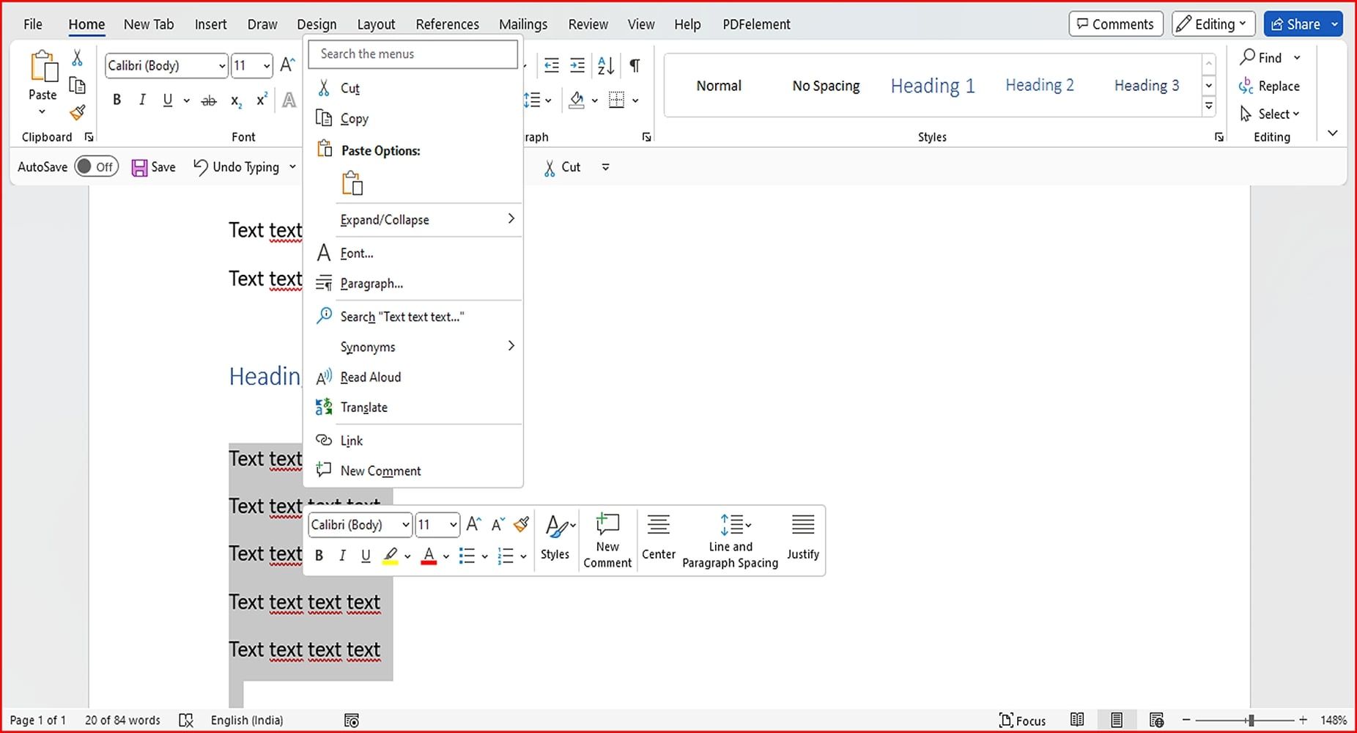Click the Share button
The height and width of the screenshot is (733, 1357).
tap(1296, 24)
